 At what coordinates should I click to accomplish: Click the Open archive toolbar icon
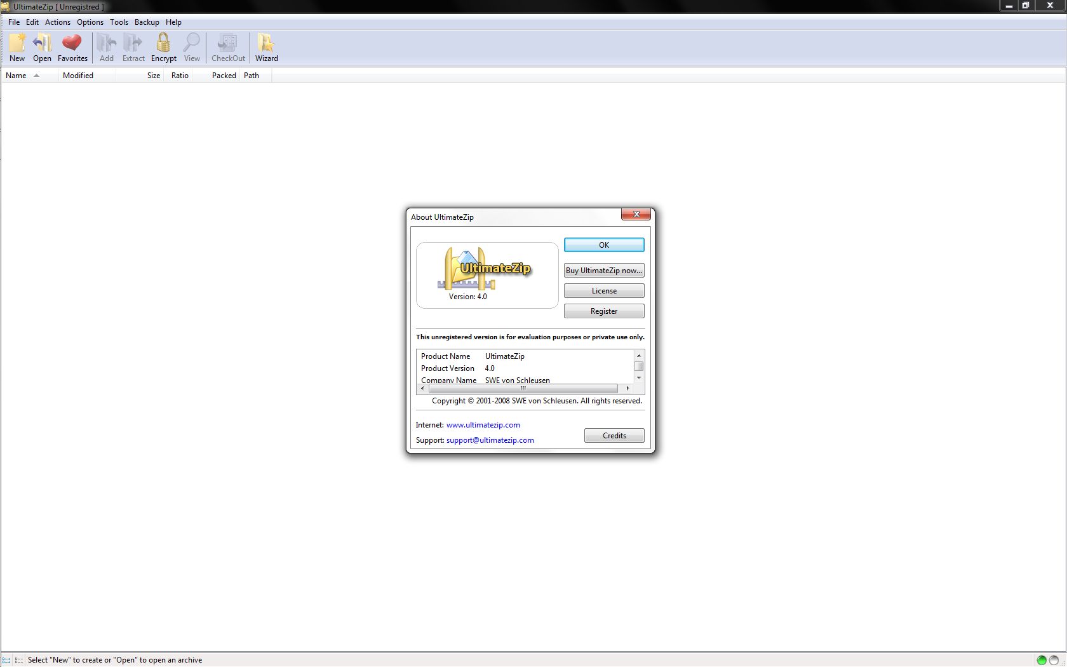(42, 48)
